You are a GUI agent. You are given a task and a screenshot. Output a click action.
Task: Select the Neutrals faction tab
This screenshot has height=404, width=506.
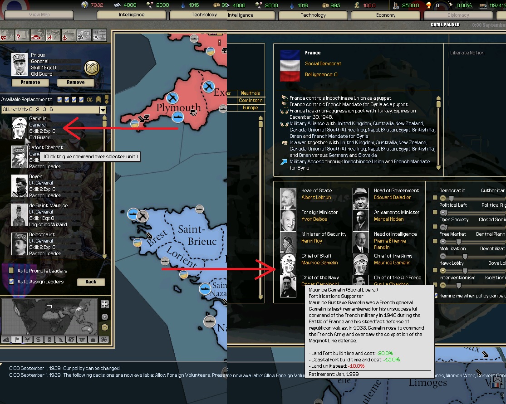pos(251,93)
